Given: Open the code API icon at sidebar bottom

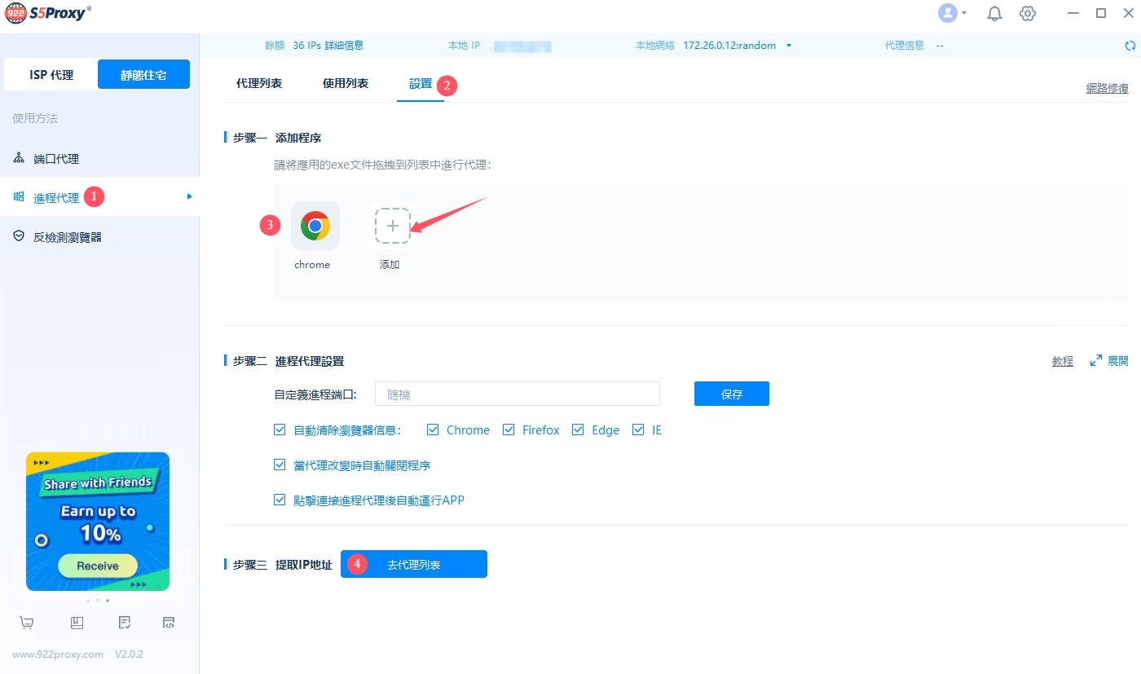Looking at the screenshot, I should point(169,623).
